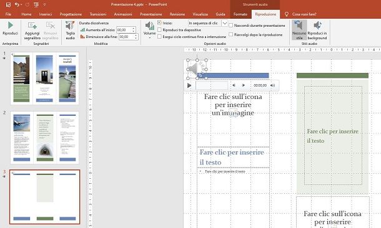Click Riproduzione audio tools tab

click(x=265, y=14)
